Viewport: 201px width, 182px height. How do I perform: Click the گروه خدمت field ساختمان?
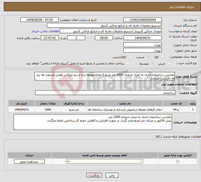click(x=105, y=93)
